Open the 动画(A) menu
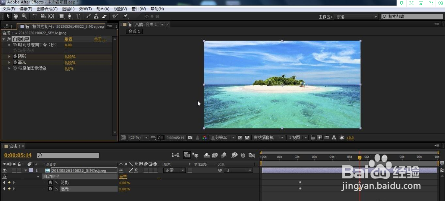The height and width of the screenshot is (201, 445). coord(103,9)
